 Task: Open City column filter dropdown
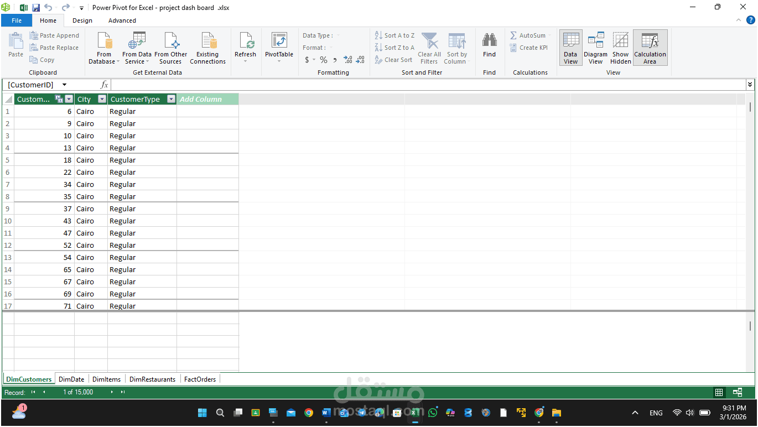pos(102,99)
